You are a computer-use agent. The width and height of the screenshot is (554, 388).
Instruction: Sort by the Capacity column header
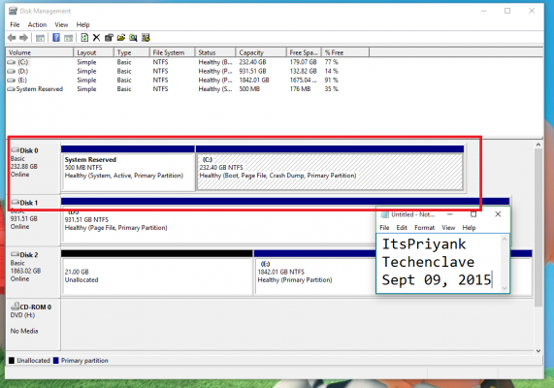coord(261,52)
